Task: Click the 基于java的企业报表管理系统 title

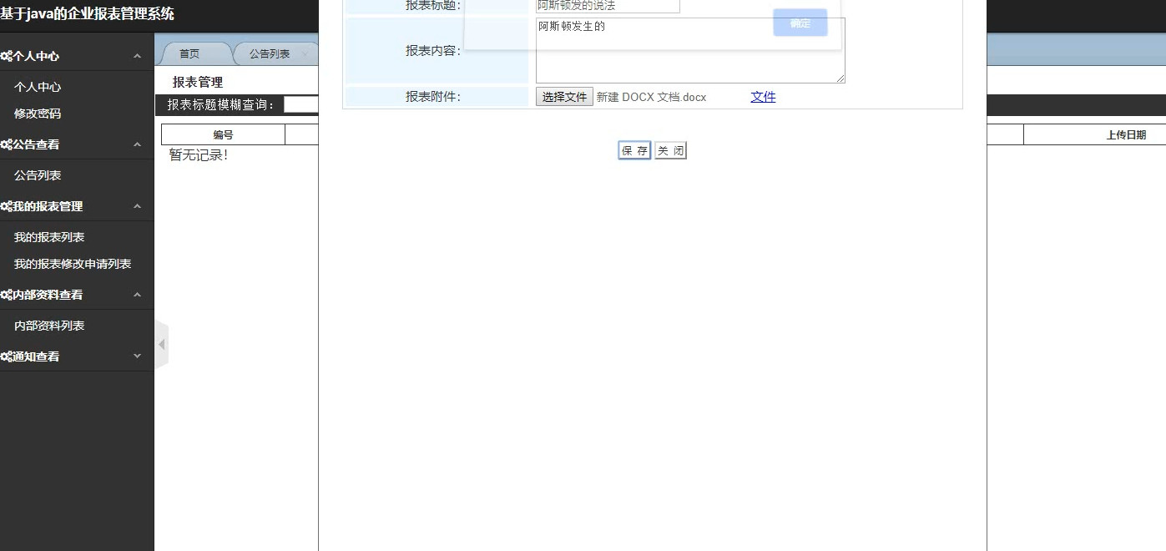Action: pos(87,14)
